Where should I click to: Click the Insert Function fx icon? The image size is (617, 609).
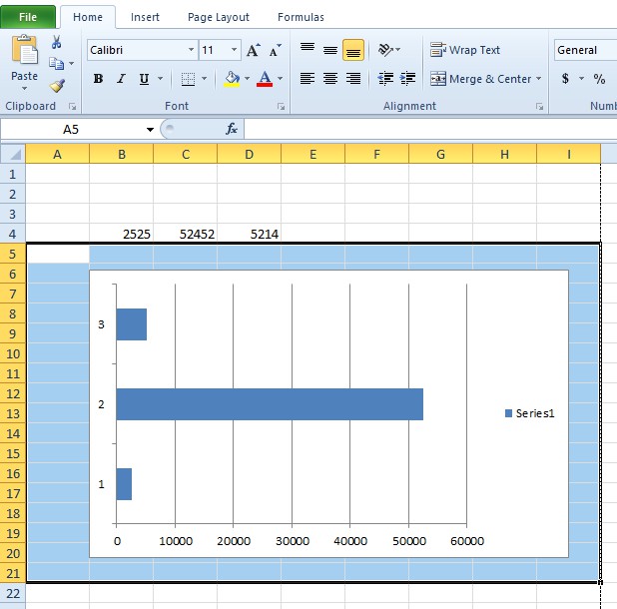pyautogui.click(x=232, y=129)
